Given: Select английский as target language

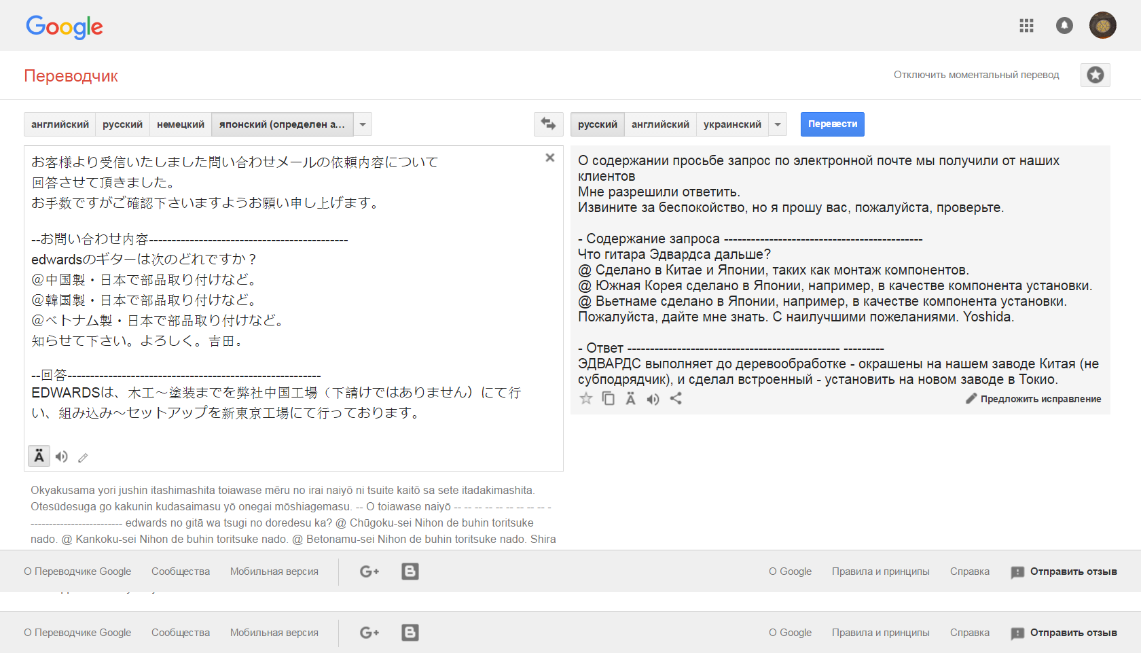Looking at the screenshot, I should [660, 124].
